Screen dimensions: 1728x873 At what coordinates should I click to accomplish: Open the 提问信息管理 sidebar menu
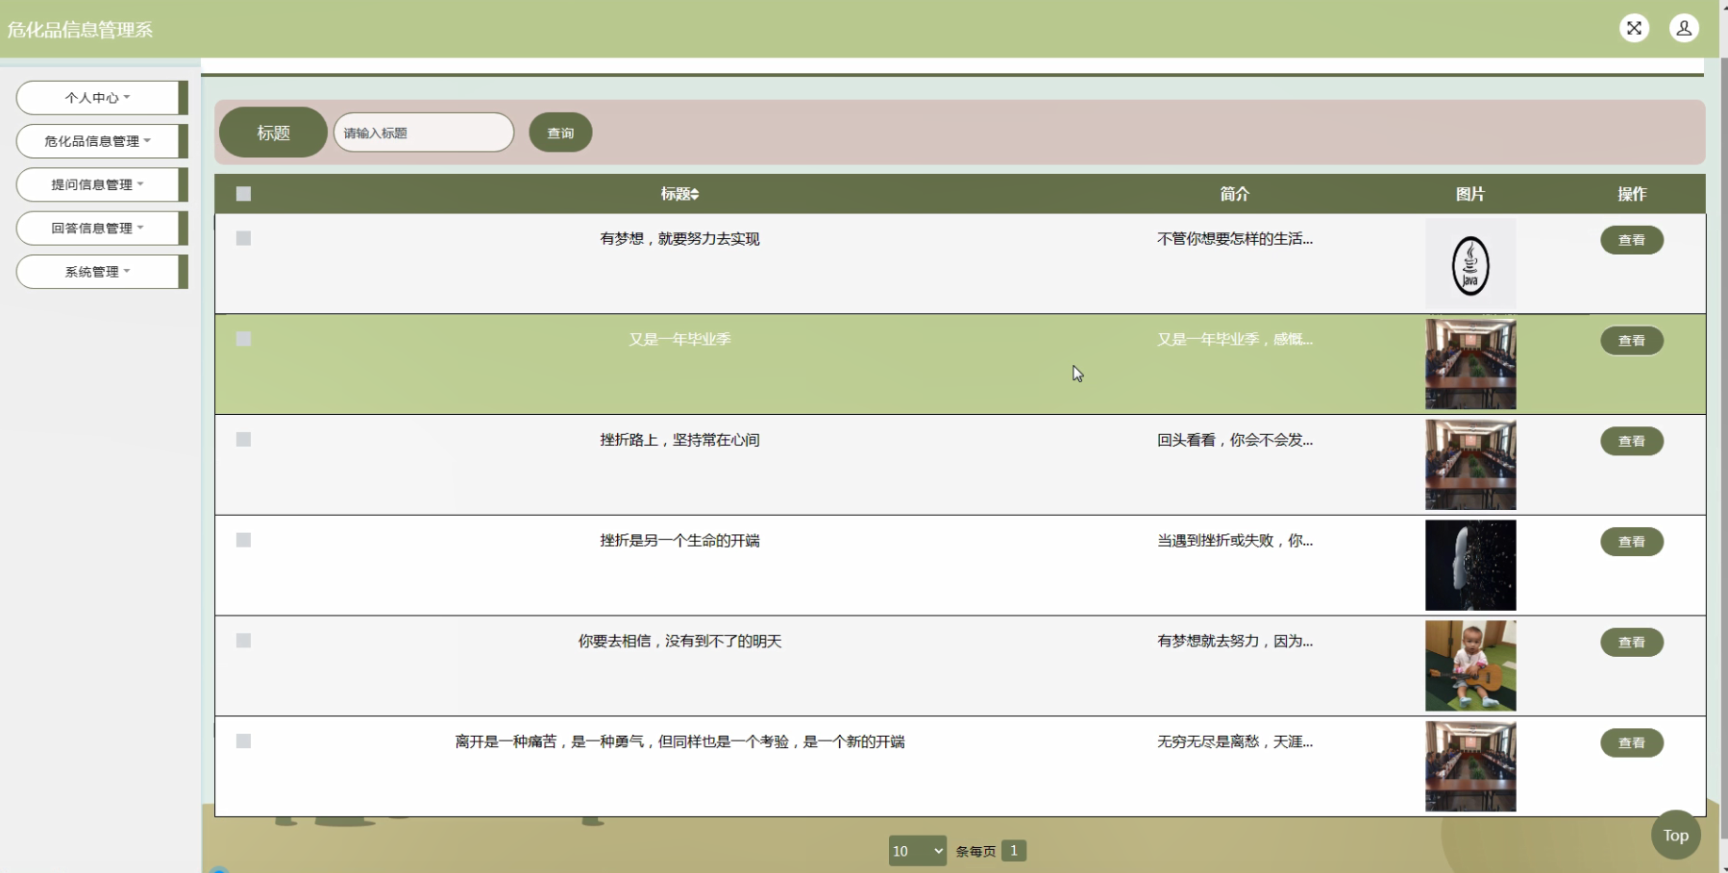coord(100,184)
